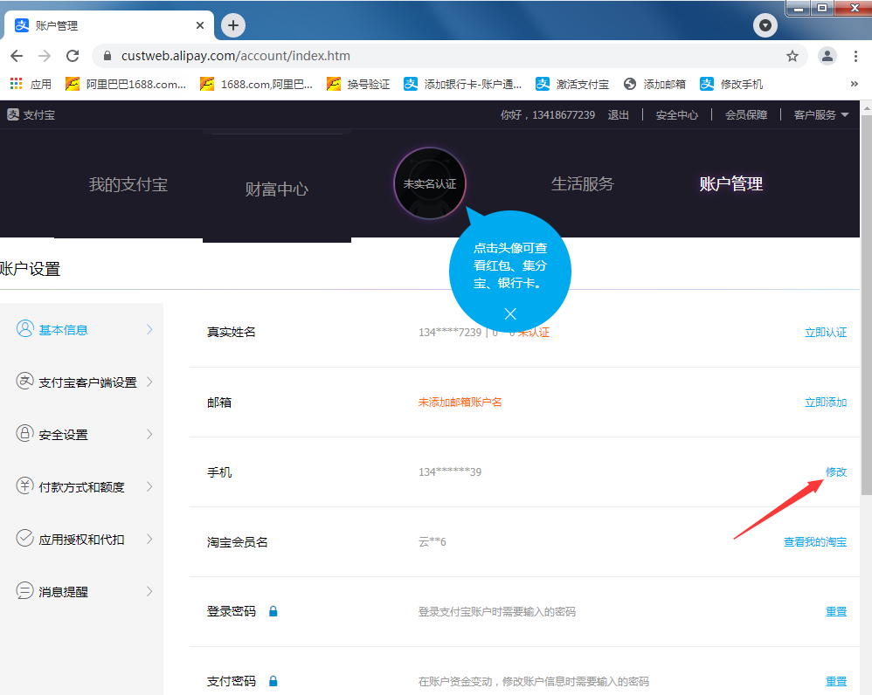The width and height of the screenshot is (872, 695).
Task: Open 1688.com,阿里巴... bookmark
Action: 256,84
